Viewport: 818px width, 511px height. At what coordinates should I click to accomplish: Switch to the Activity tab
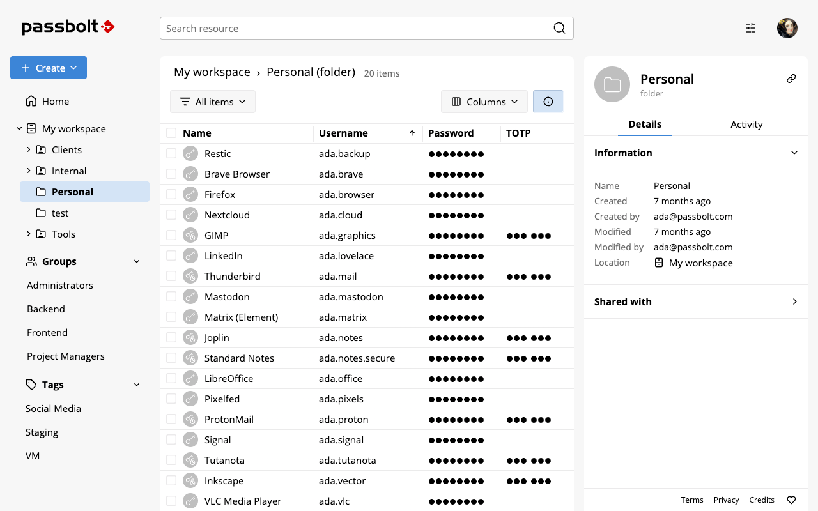click(x=746, y=125)
